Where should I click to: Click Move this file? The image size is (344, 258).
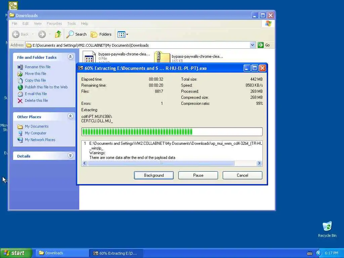click(x=35, y=74)
